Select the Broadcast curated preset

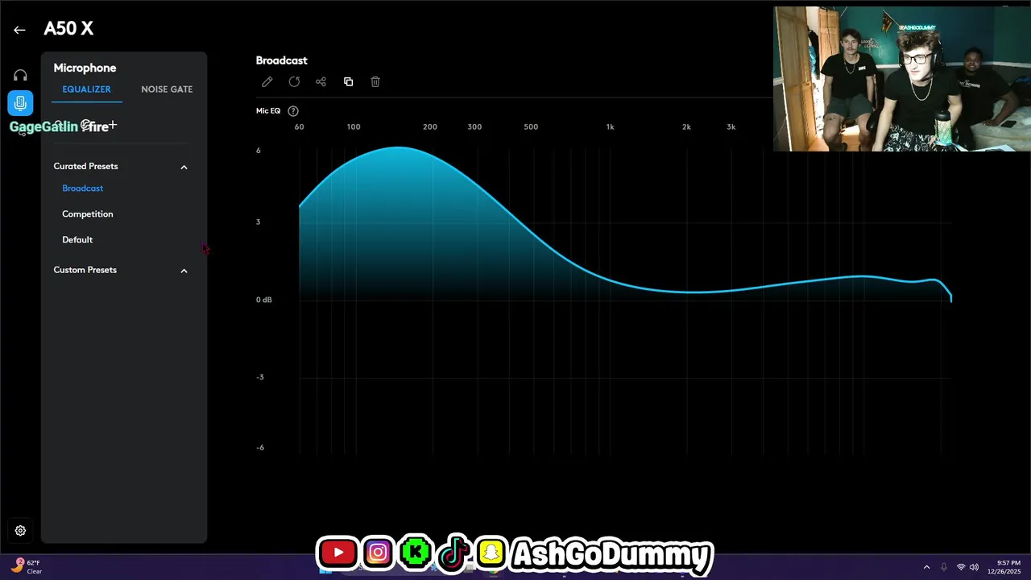coord(83,188)
